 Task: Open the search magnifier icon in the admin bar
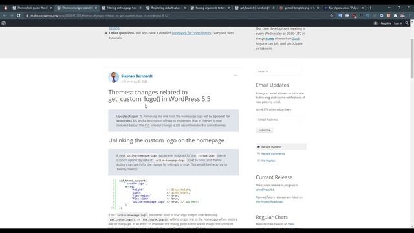click(407, 23)
